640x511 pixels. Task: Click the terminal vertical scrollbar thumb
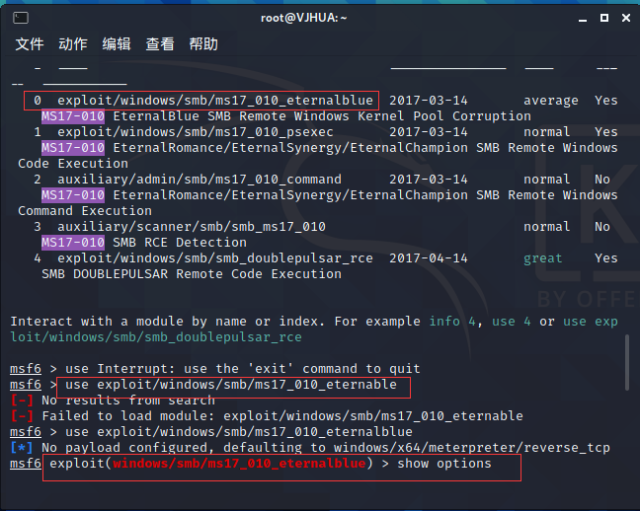tap(627, 362)
